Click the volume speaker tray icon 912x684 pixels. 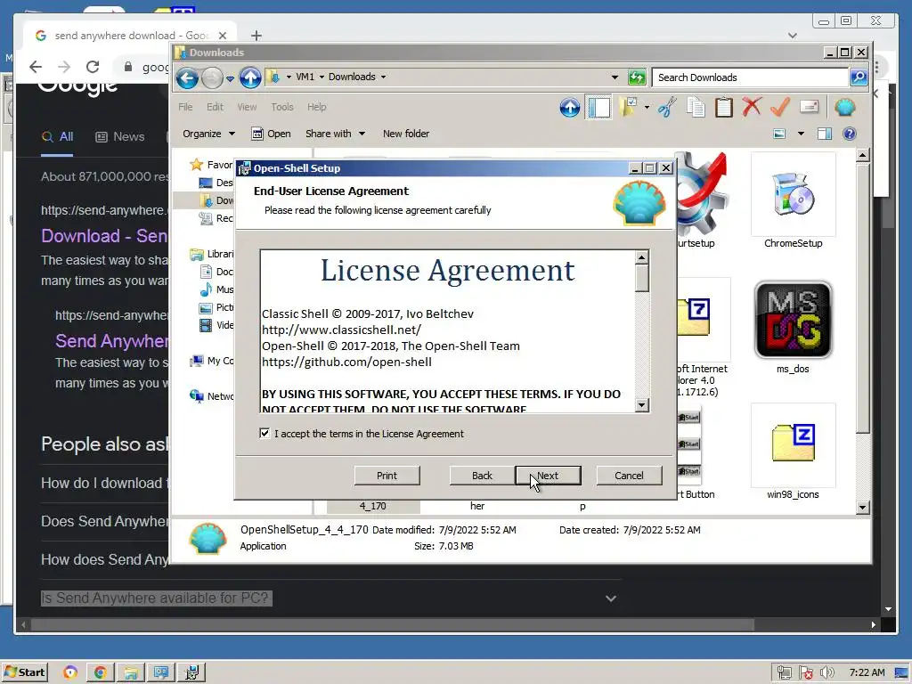coord(826,672)
